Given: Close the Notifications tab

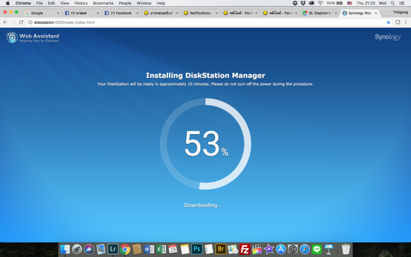Looking at the screenshot, I should [217, 13].
